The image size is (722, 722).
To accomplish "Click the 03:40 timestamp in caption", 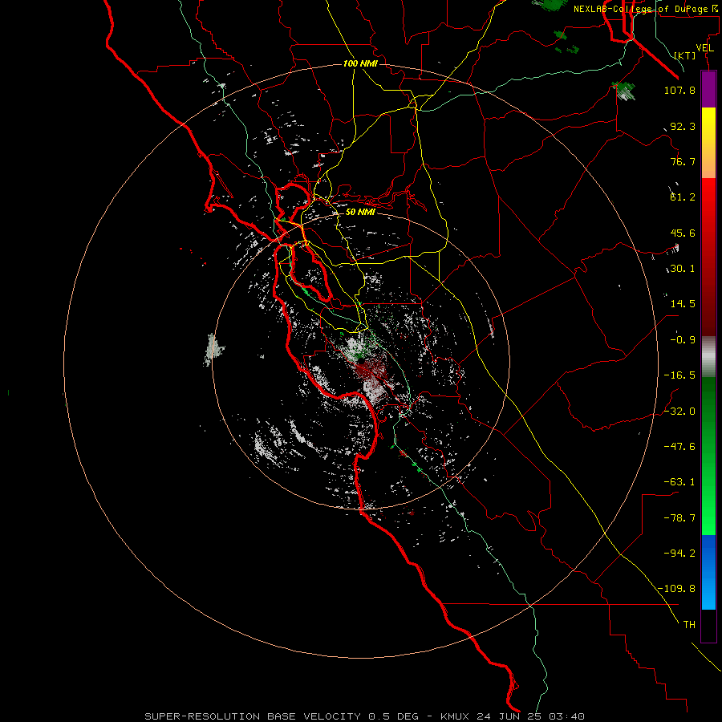I will point(568,716).
